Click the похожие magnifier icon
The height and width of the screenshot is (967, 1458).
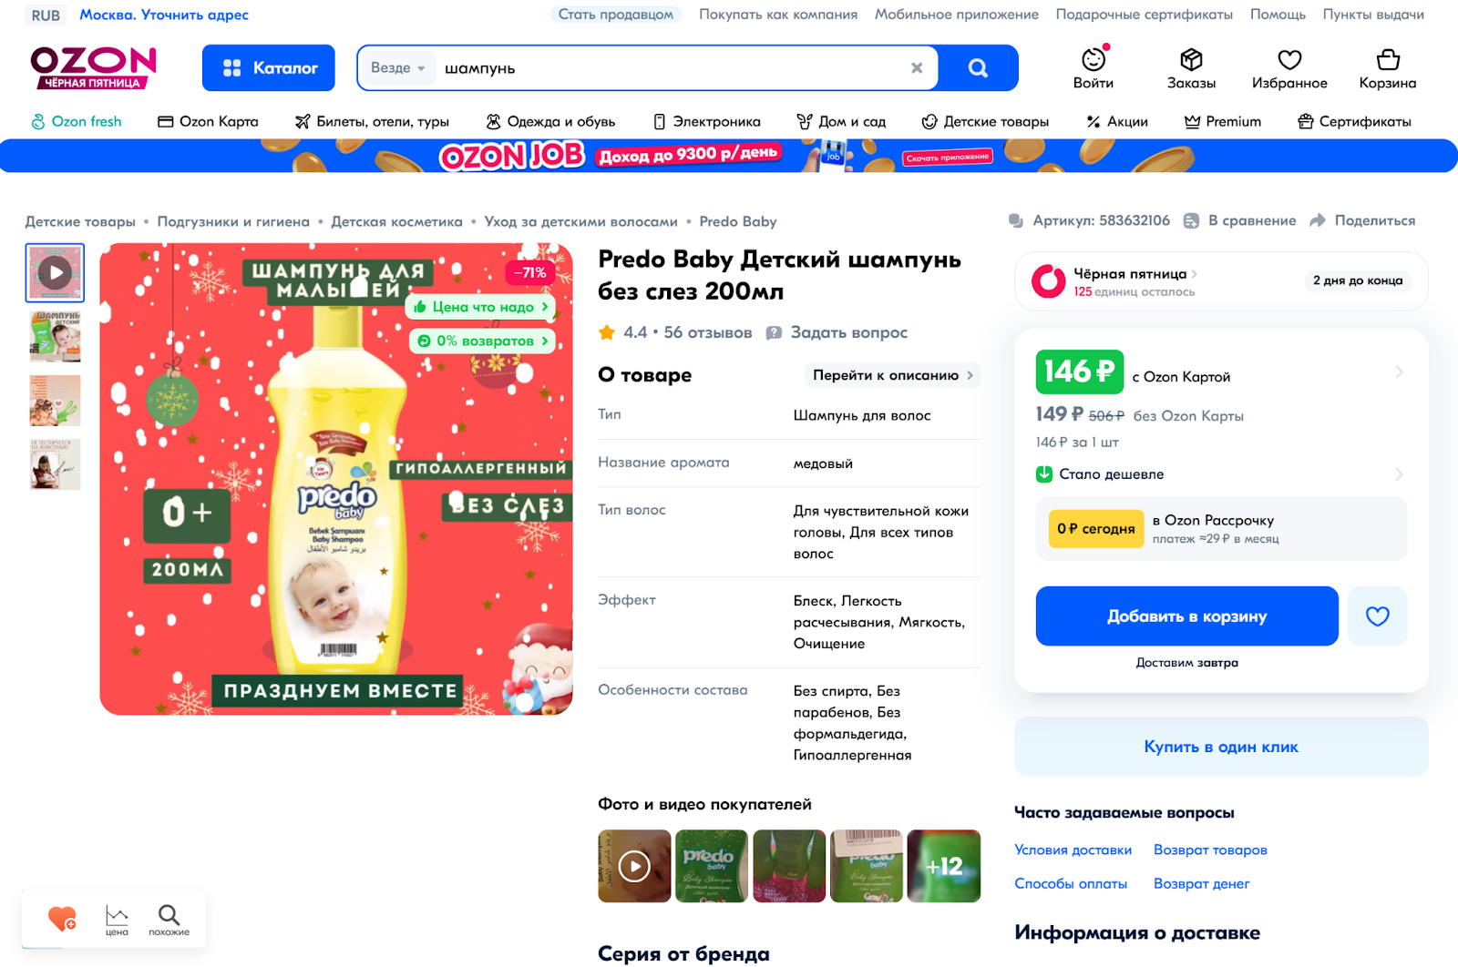pos(169,914)
